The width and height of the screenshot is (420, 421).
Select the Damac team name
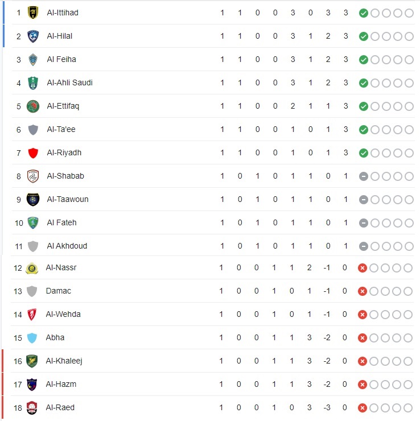pyautogui.click(x=57, y=291)
